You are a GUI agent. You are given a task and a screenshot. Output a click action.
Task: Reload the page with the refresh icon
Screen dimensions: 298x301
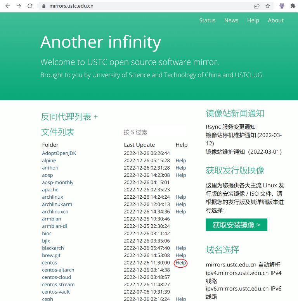click(x=30, y=6)
